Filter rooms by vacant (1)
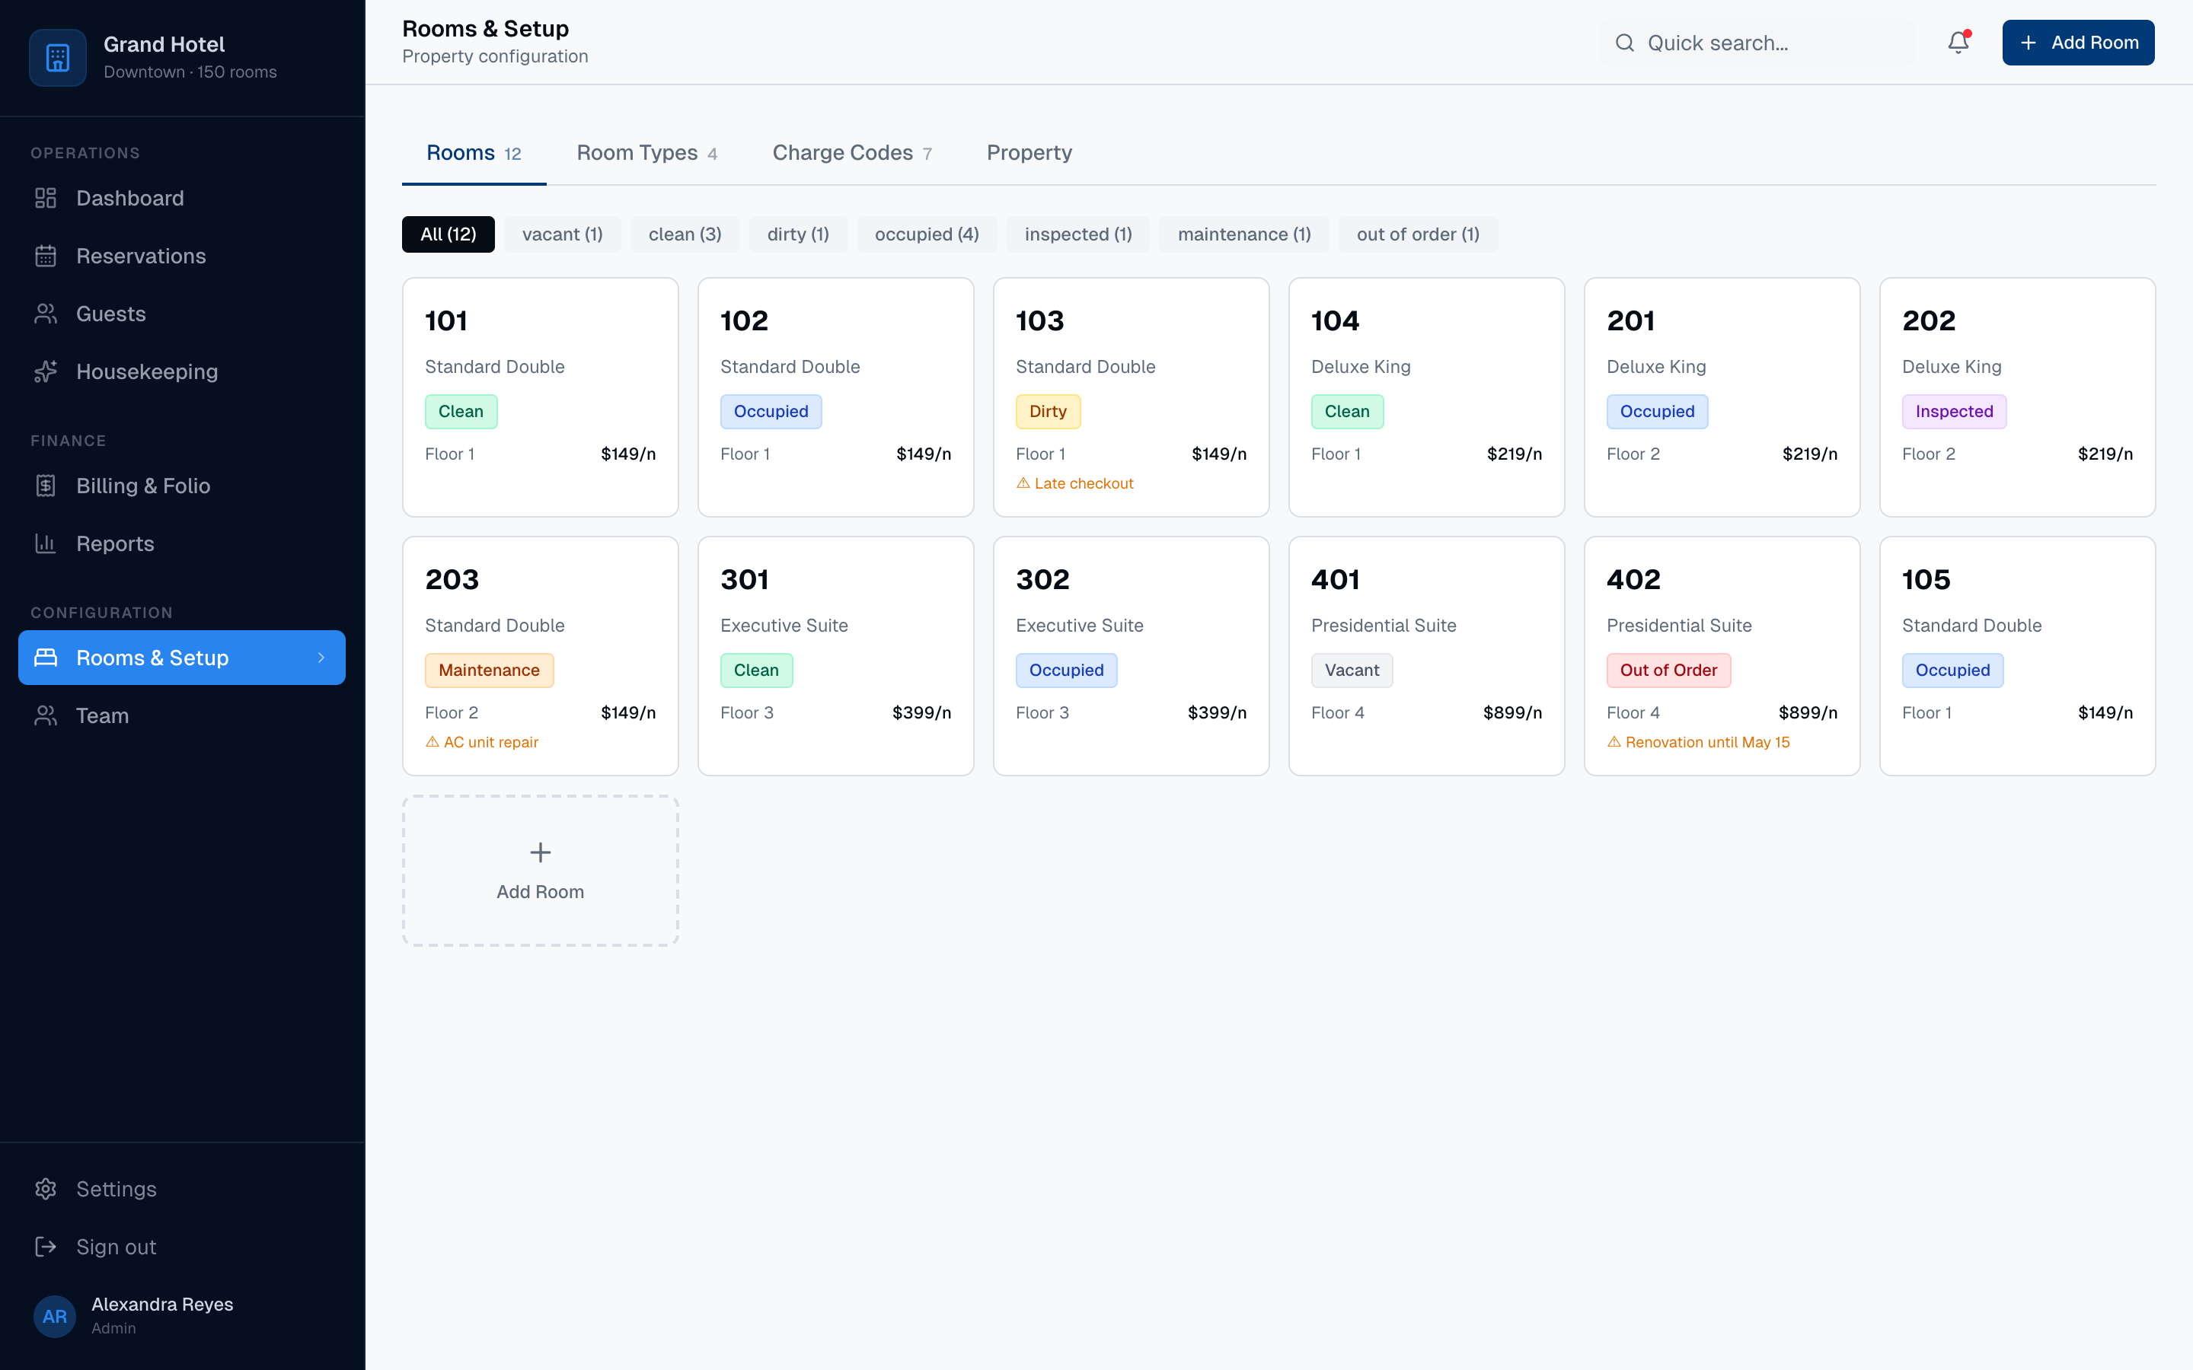This screenshot has height=1370, width=2193. point(563,234)
